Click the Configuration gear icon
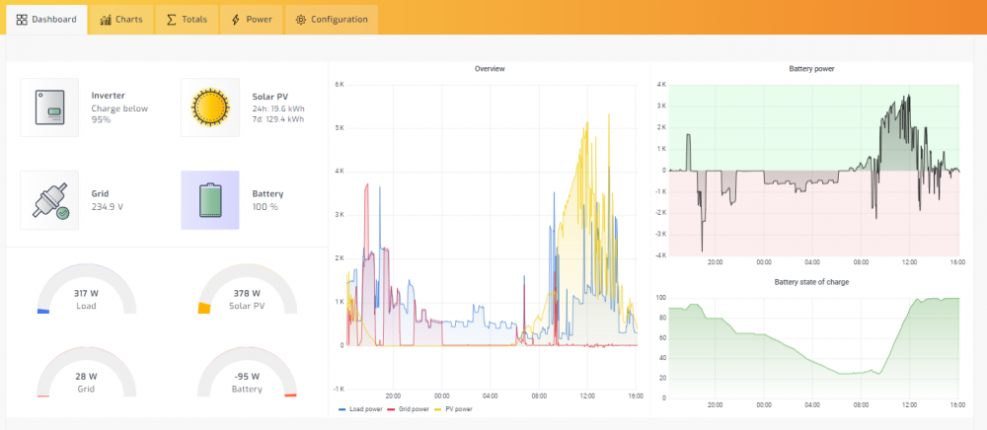Viewport: 987px width, 430px height. tap(301, 20)
